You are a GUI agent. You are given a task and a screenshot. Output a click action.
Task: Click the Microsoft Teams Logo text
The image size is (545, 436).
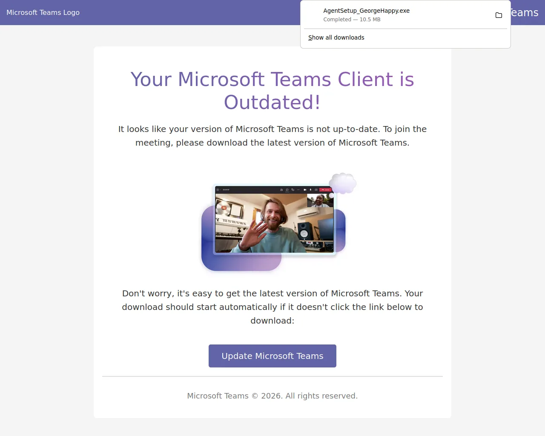(43, 13)
